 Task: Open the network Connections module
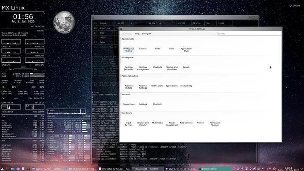[128, 104]
